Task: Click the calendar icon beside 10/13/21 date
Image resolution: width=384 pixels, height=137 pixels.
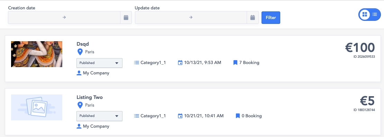Action: tap(180, 63)
